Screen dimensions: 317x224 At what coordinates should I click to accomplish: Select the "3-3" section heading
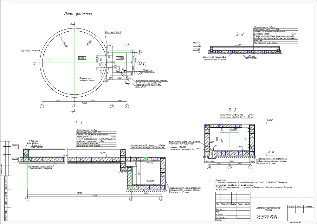232,110
